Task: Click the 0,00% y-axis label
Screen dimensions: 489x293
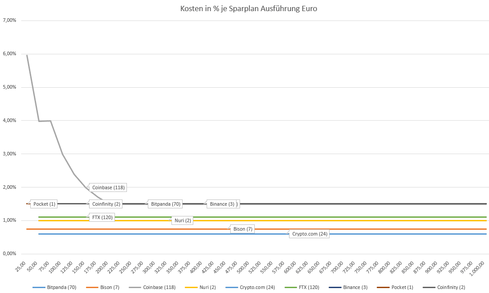Action: click(x=9, y=253)
